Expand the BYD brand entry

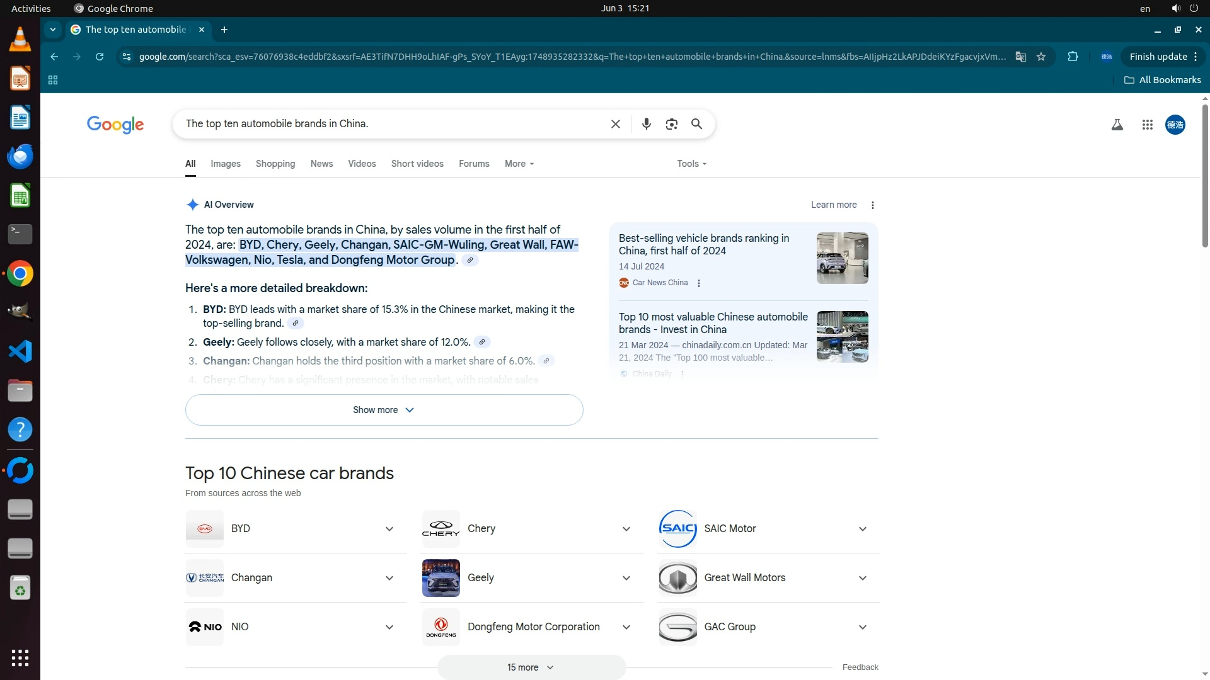pos(389,529)
